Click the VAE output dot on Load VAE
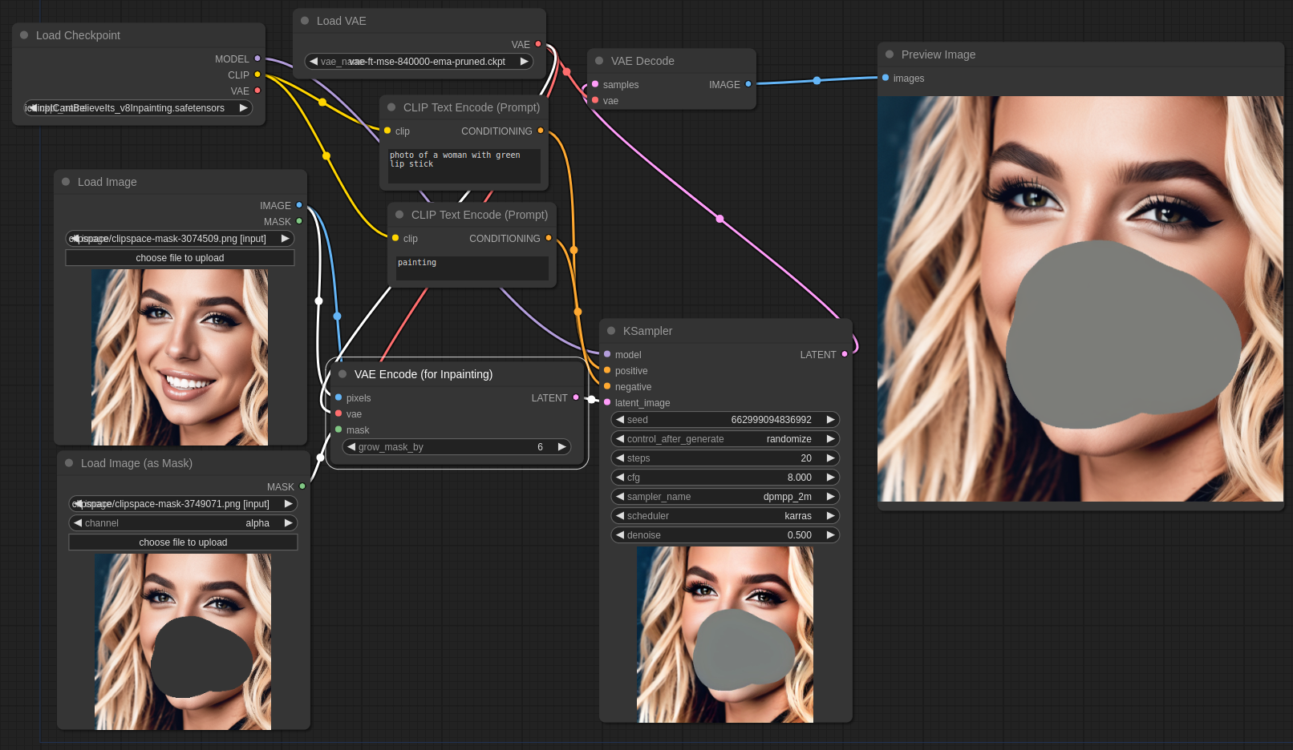The width and height of the screenshot is (1293, 750). (537, 44)
